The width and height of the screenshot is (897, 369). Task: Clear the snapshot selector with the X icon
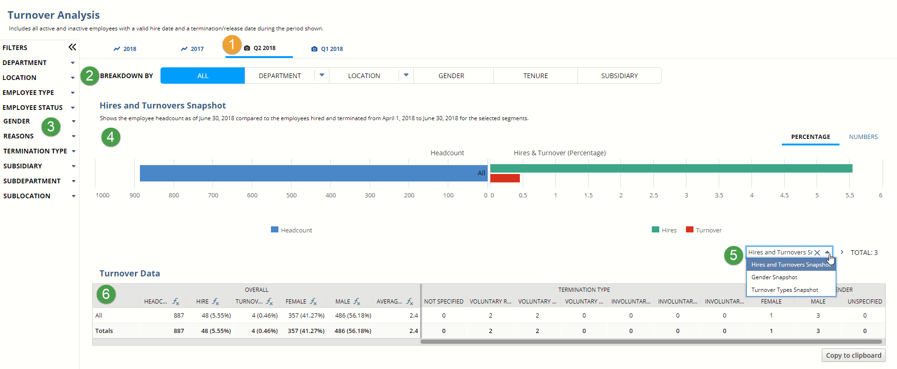pos(817,253)
